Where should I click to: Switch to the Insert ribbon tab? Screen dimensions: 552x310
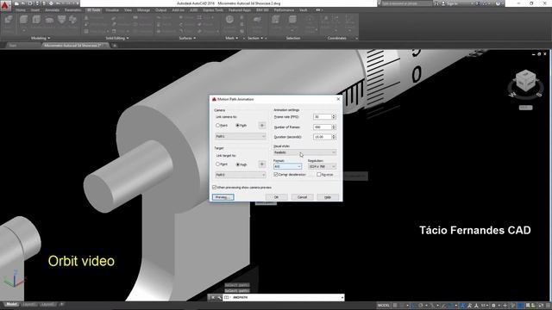35,10
